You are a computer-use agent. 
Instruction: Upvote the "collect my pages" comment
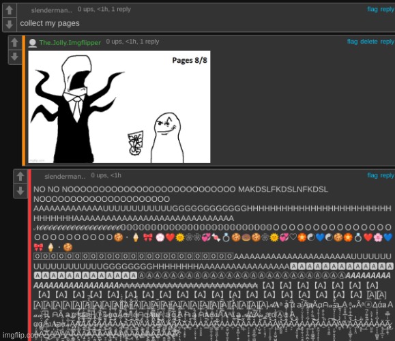pos(10,10)
